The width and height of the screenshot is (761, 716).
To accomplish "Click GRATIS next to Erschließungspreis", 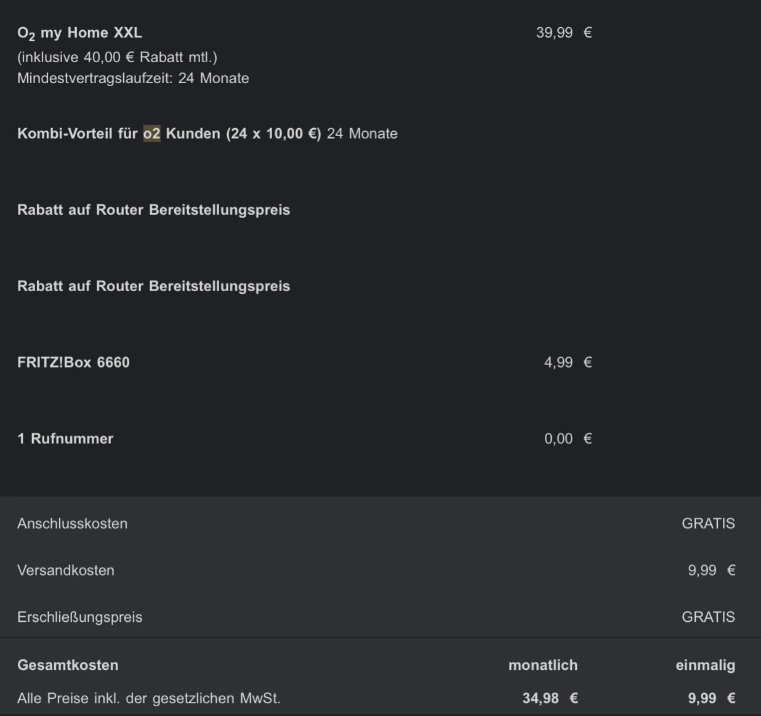I will pyautogui.click(x=708, y=617).
